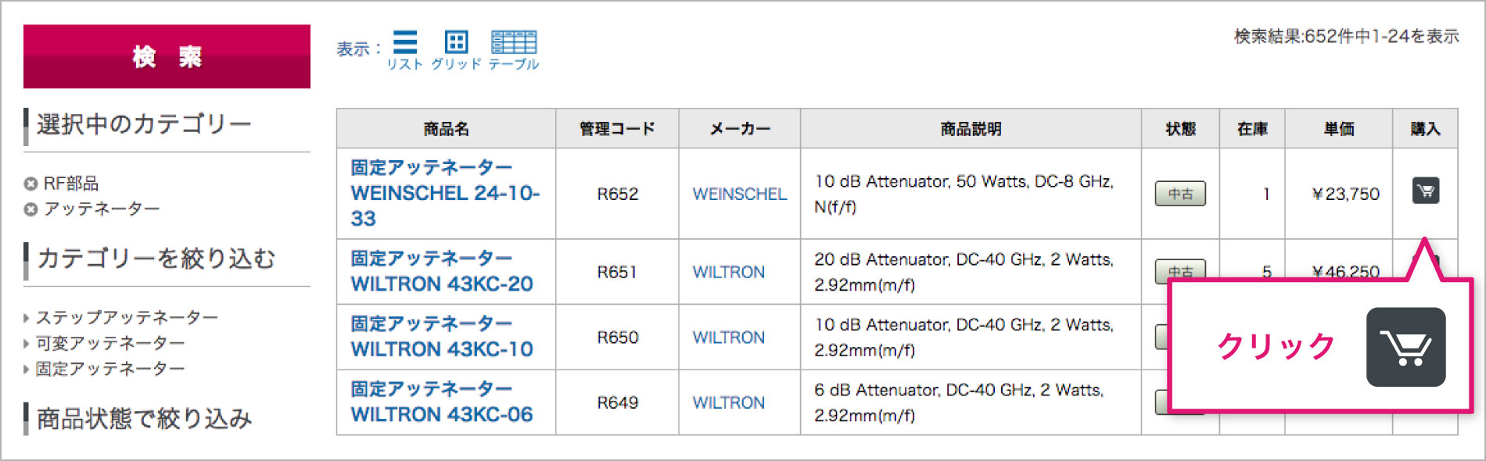The image size is (1486, 461).
Task: Expand 固定アッテネーター subcategory
Action: [x=110, y=369]
